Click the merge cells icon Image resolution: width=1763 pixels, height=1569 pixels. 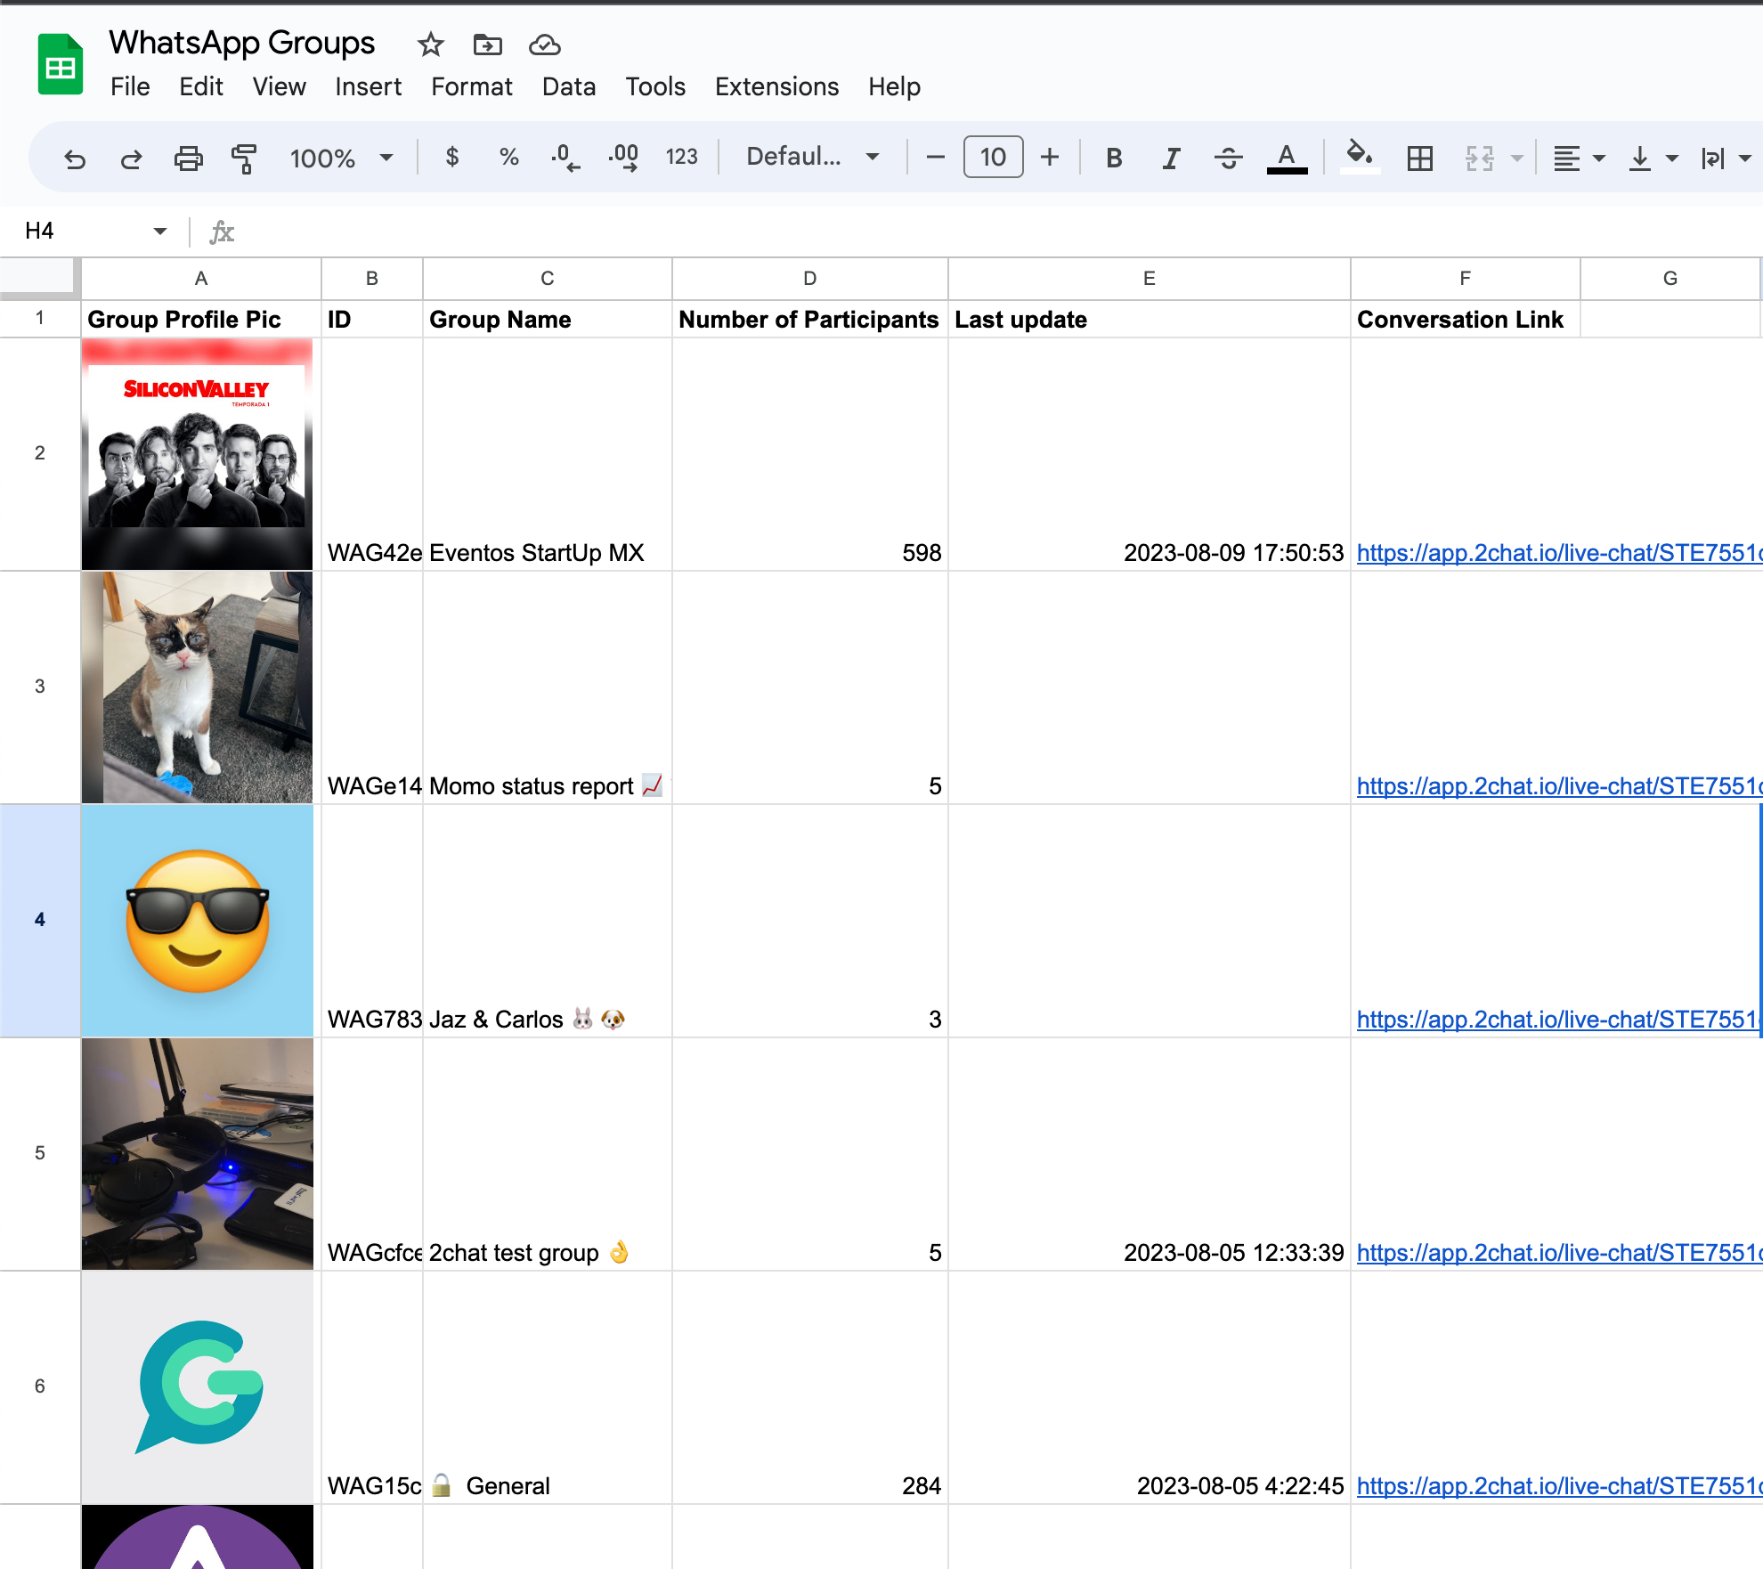coord(1479,159)
